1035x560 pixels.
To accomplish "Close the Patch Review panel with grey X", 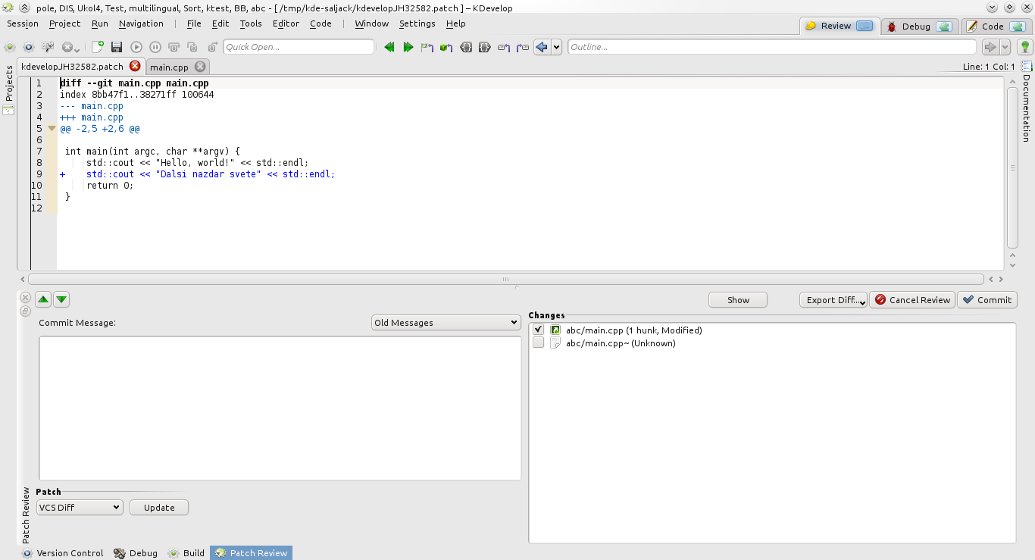I will 25,298.
